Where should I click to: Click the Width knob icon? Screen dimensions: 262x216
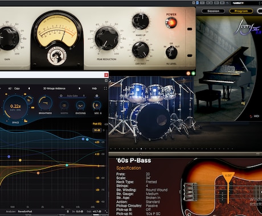64,106
